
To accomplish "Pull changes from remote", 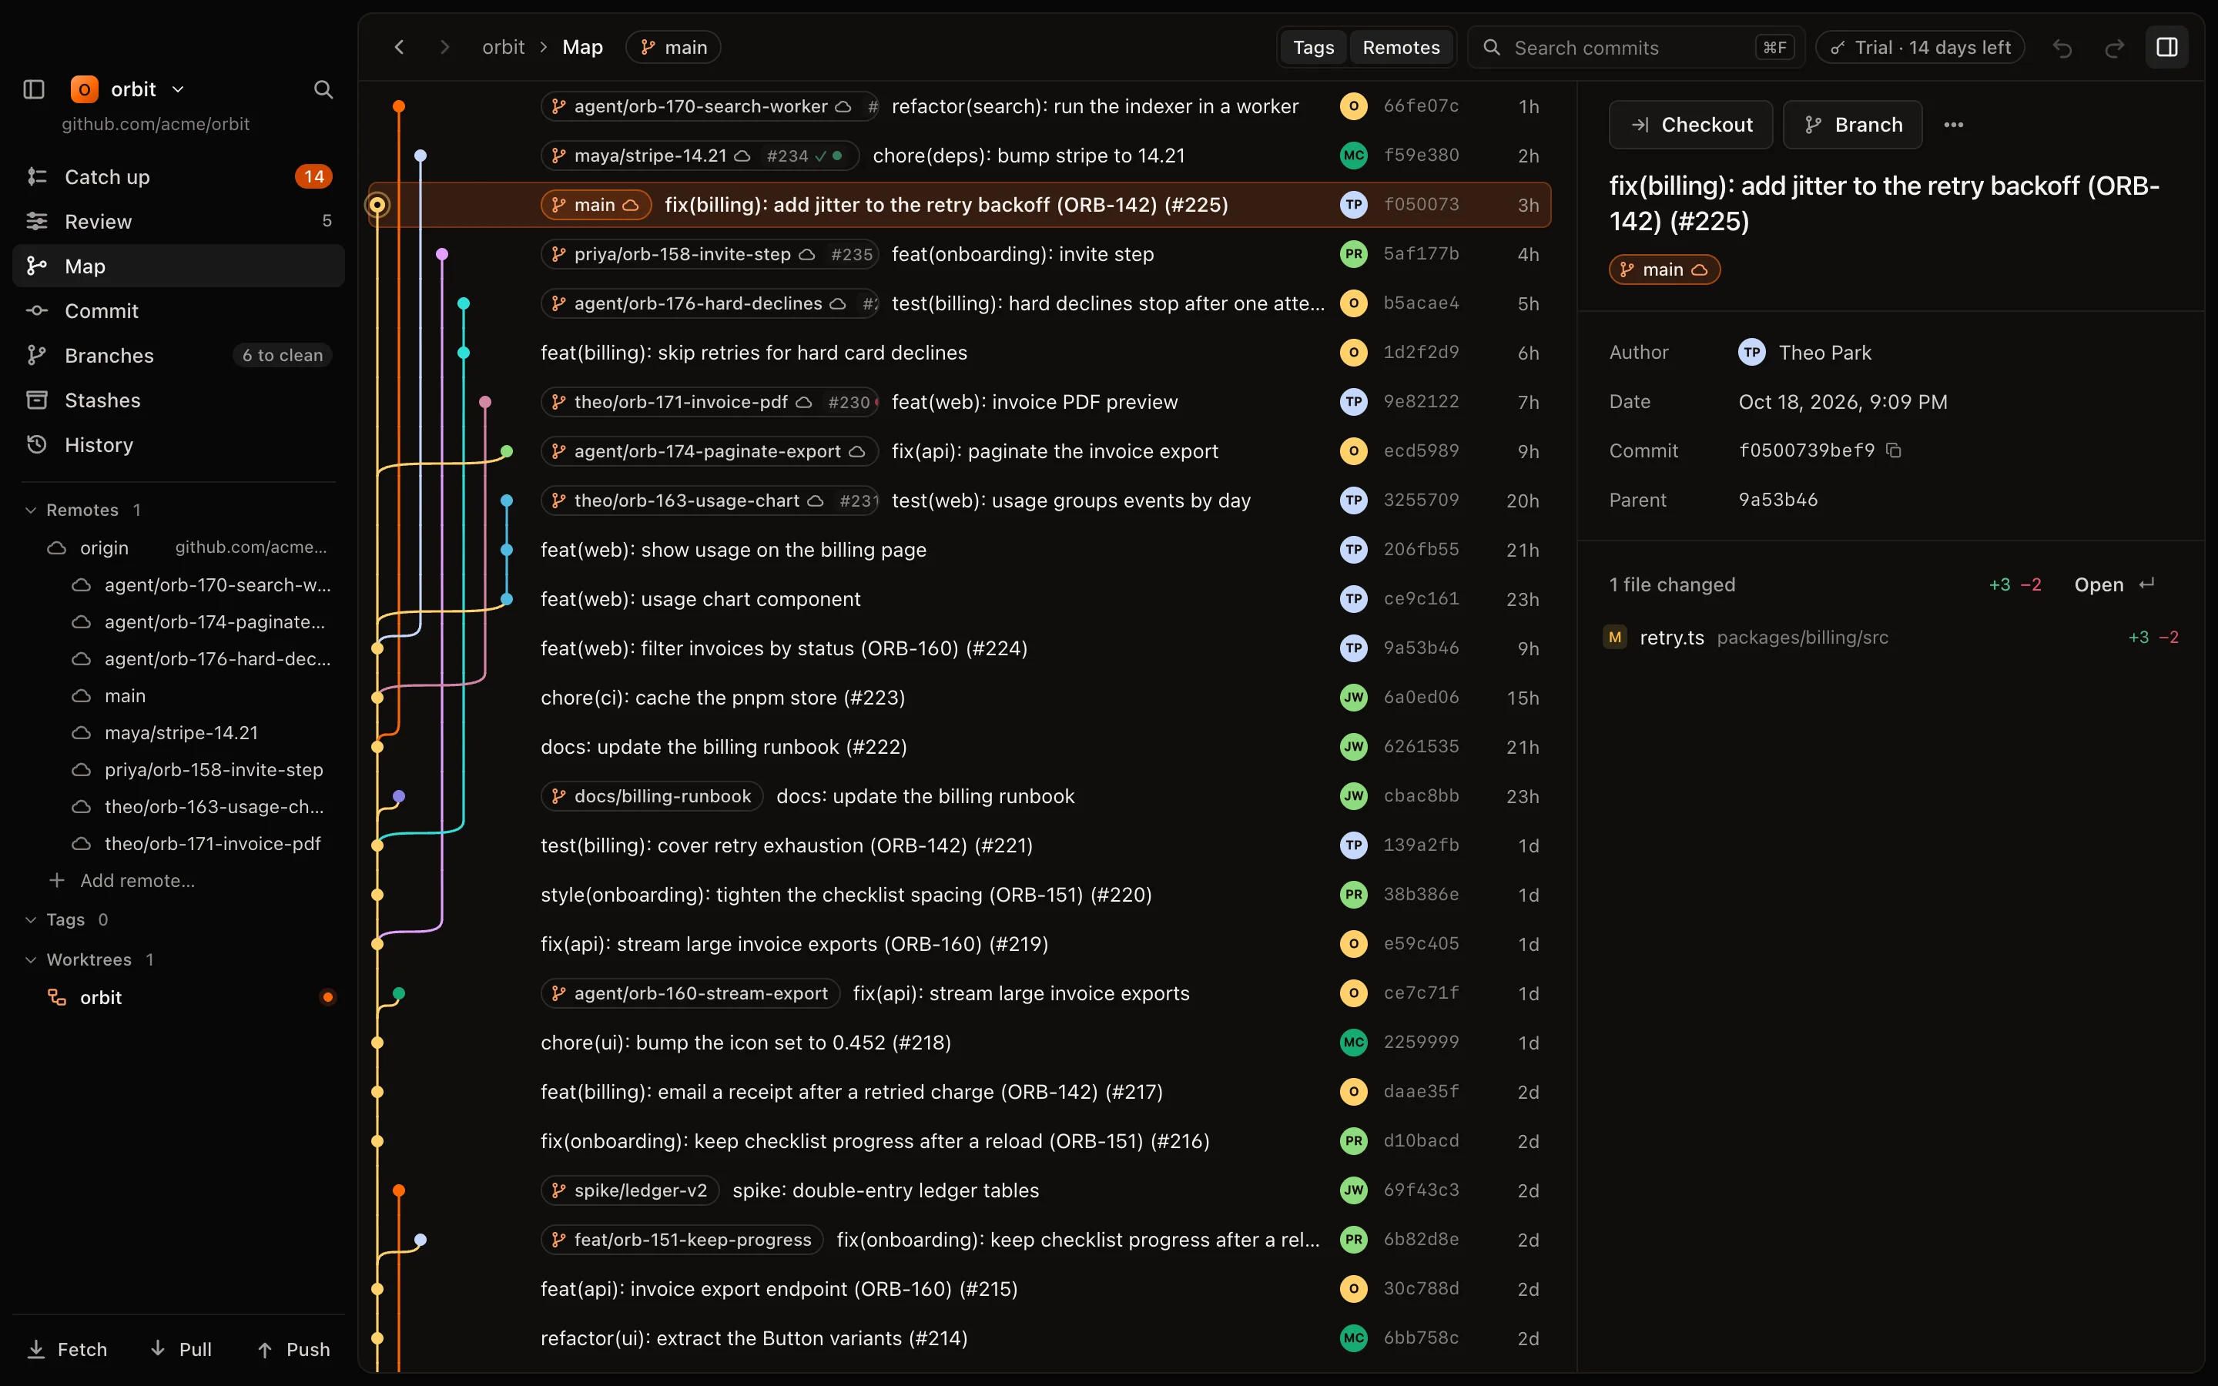I will click(x=182, y=1348).
